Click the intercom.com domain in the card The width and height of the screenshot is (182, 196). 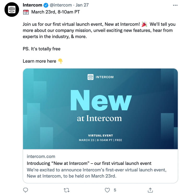41,156
